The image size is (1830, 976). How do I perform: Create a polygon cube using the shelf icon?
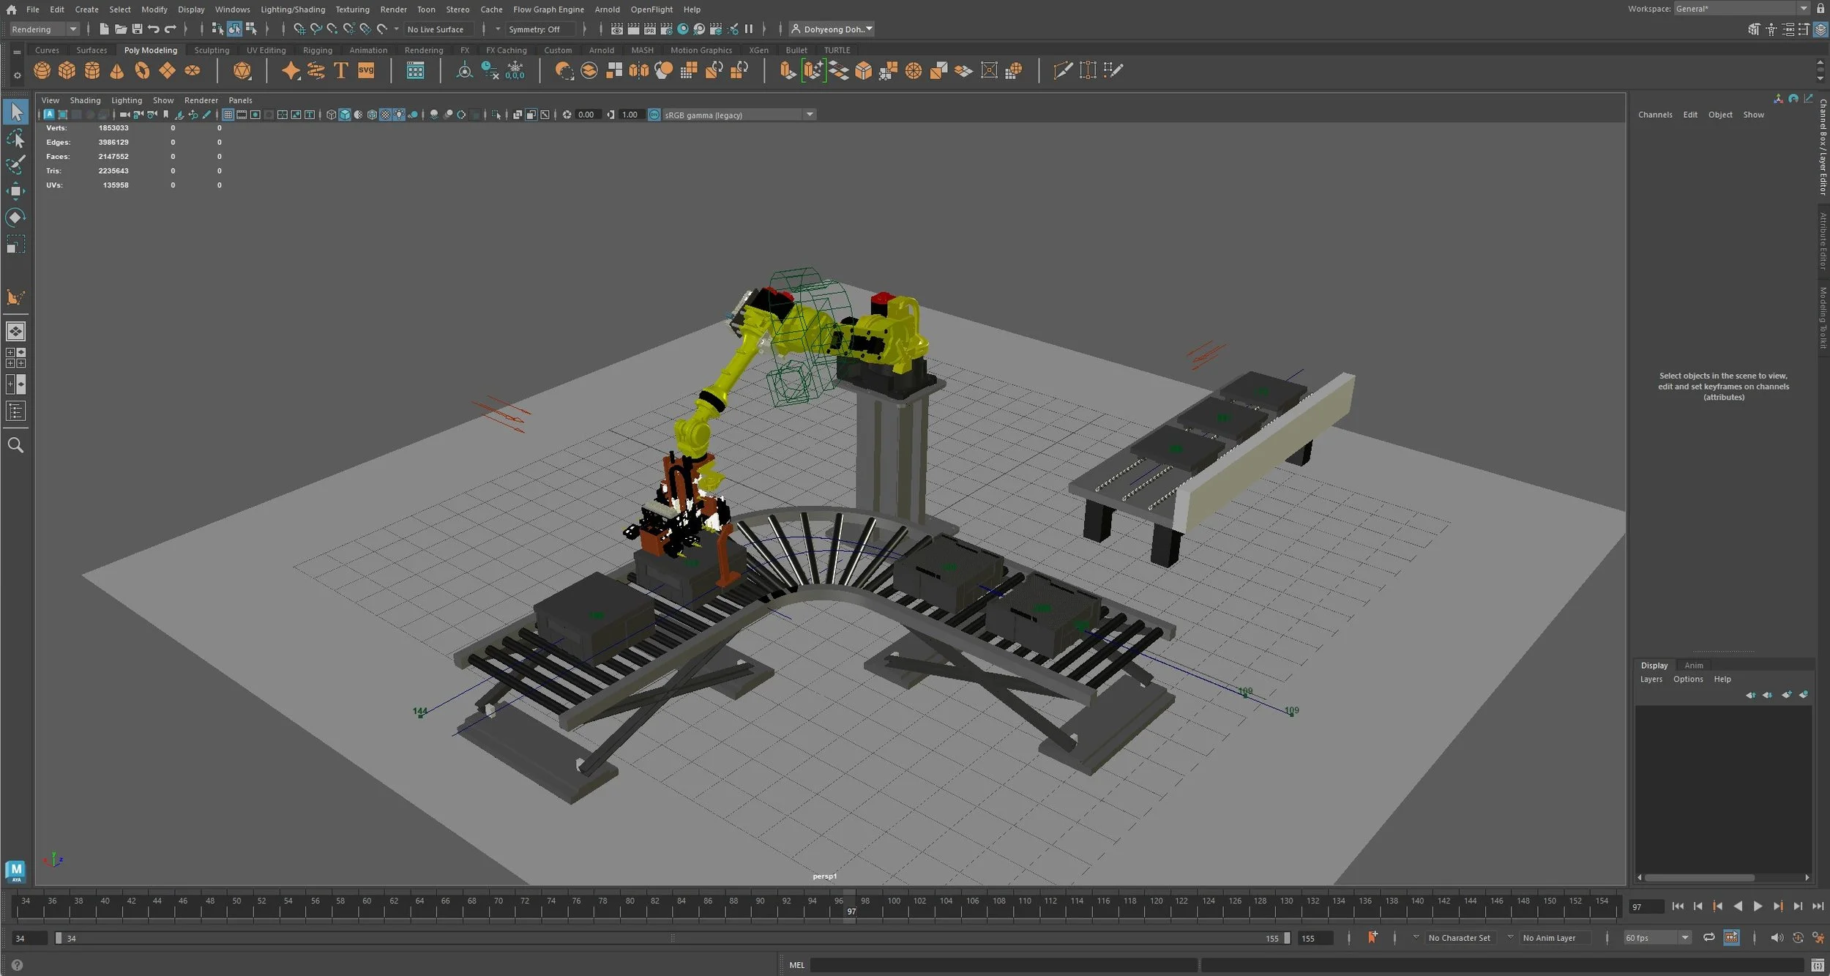pyautogui.click(x=67, y=70)
